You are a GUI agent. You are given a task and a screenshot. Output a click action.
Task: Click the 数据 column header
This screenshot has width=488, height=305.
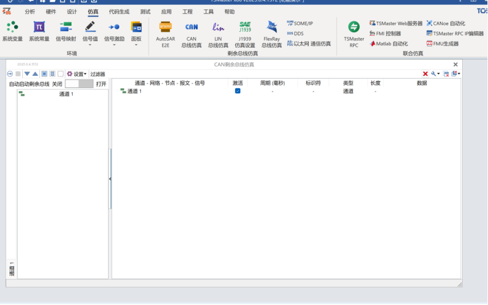click(x=422, y=83)
